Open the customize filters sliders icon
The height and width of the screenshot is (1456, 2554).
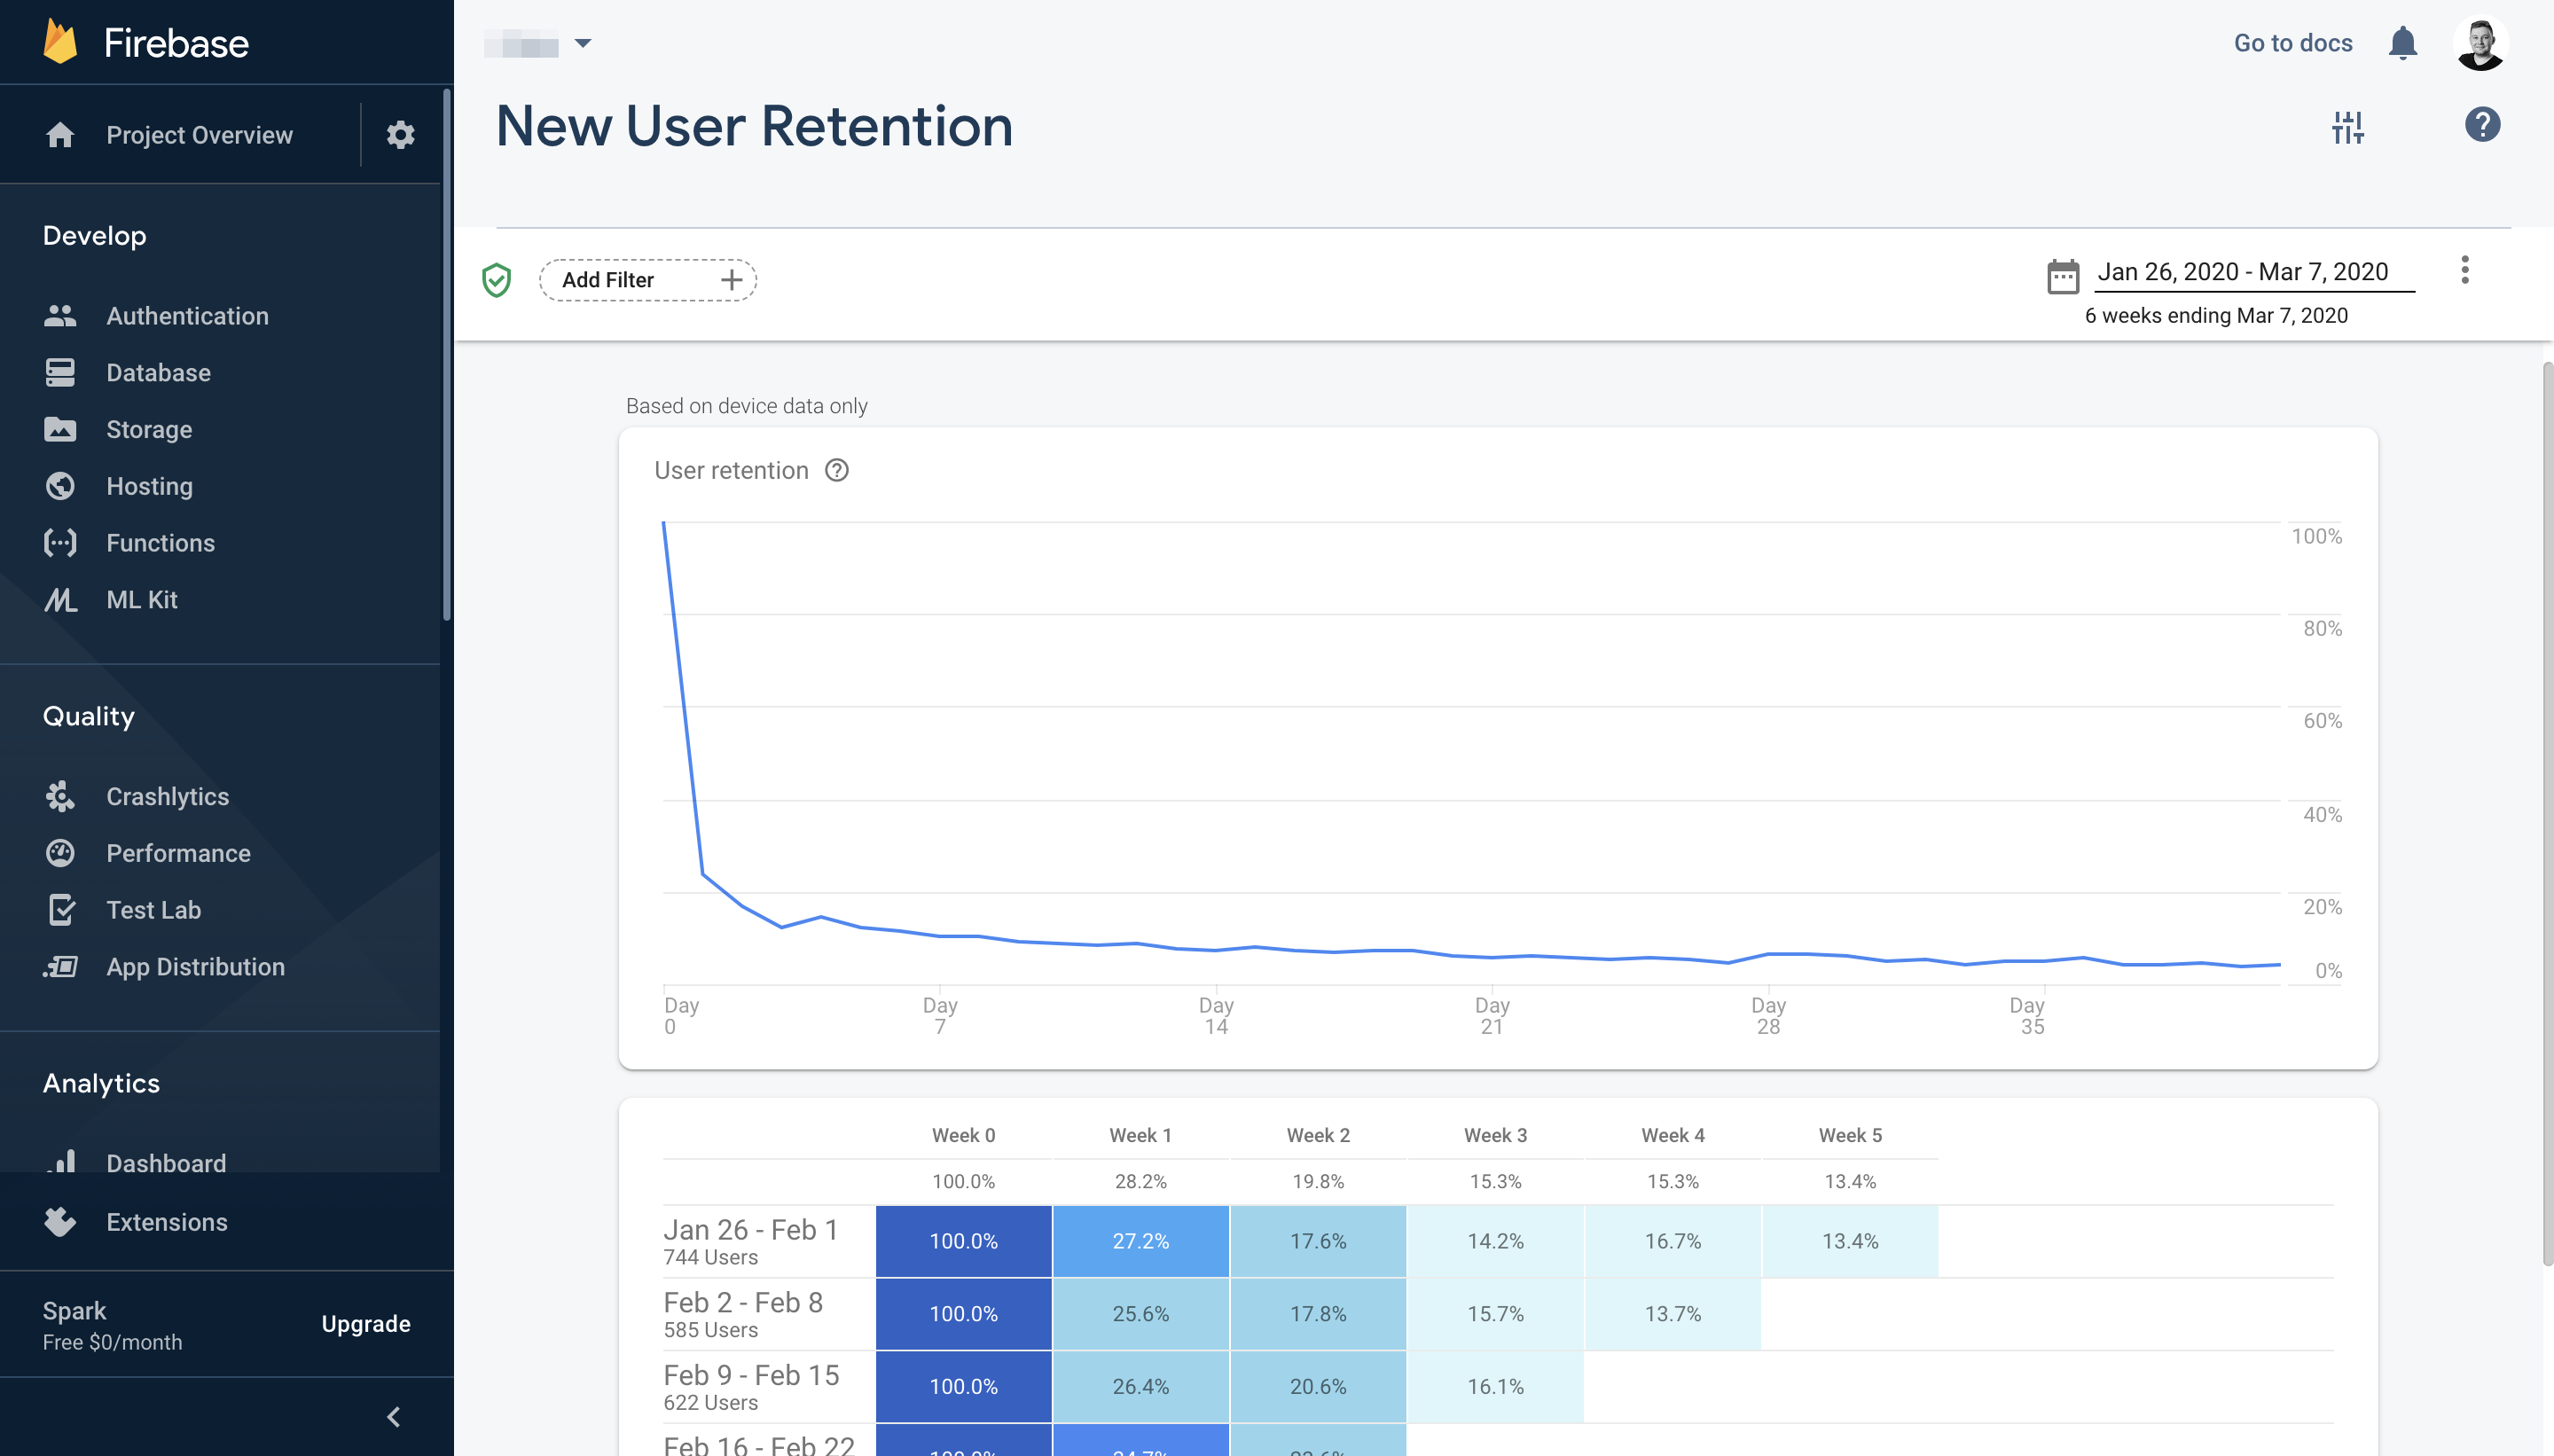2347,127
